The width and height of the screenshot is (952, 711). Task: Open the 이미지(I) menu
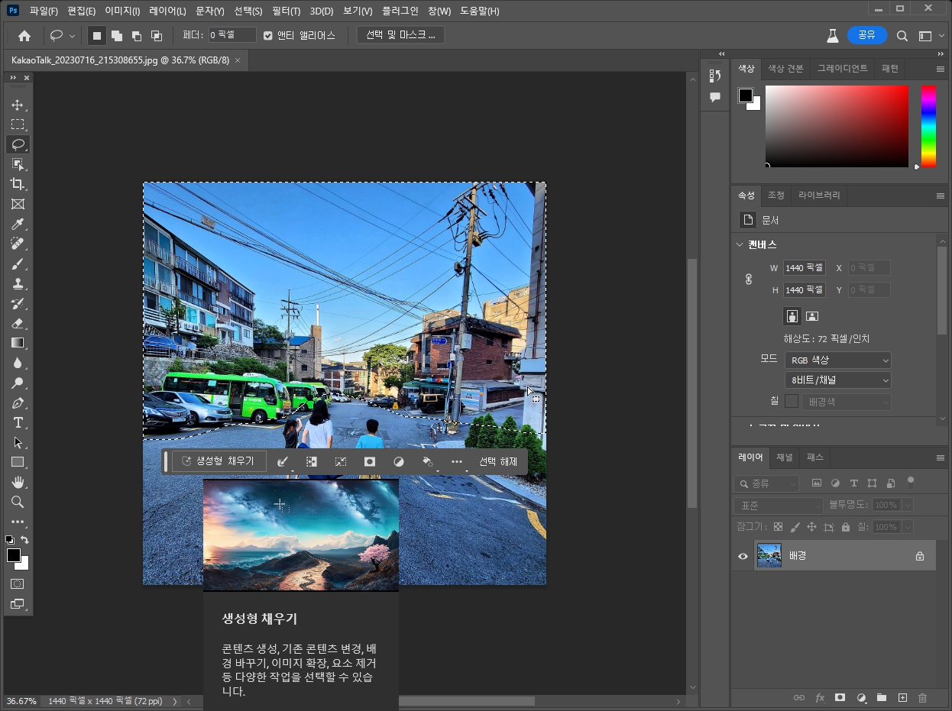pos(122,11)
